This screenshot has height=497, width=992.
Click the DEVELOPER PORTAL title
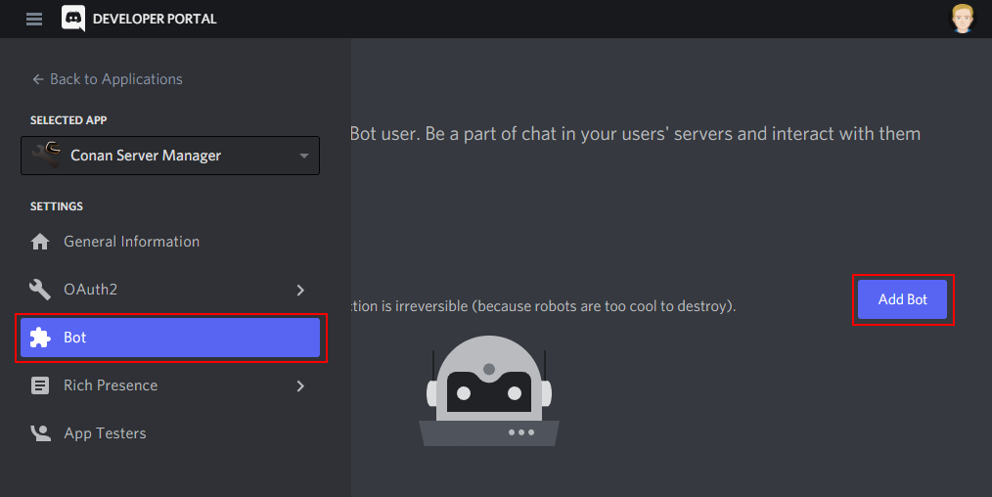click(155, 19)
